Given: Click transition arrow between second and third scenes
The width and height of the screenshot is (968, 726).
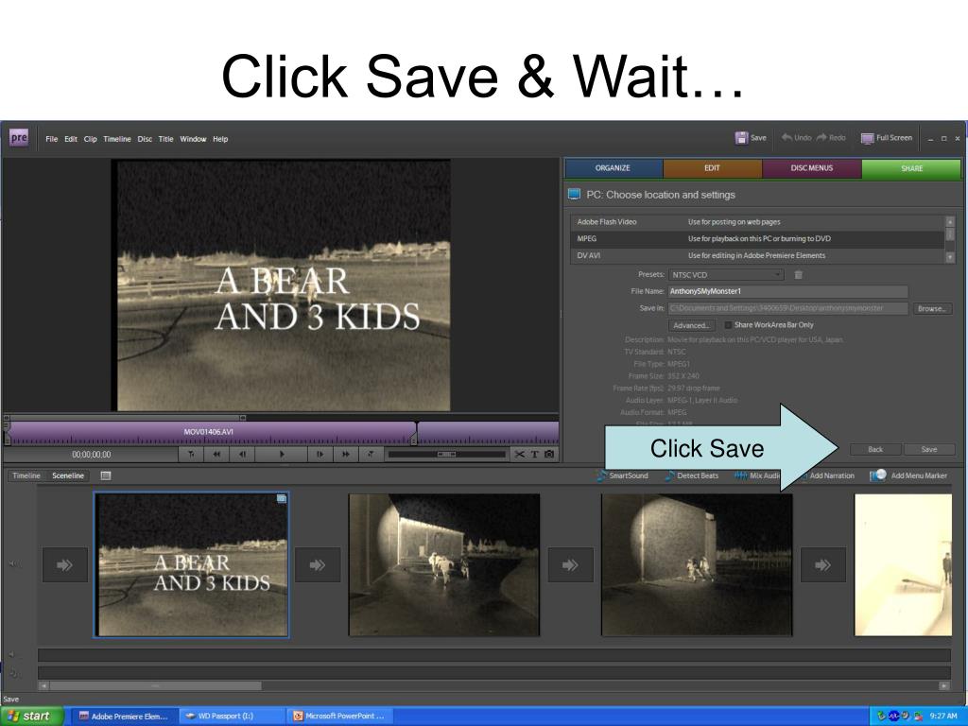Looking at the screenshot, I should click(x=570, y=565).
